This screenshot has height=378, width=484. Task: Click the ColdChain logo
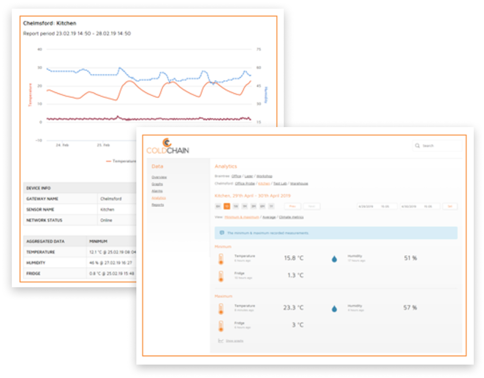pyautogui.click(x=168, y=147)
